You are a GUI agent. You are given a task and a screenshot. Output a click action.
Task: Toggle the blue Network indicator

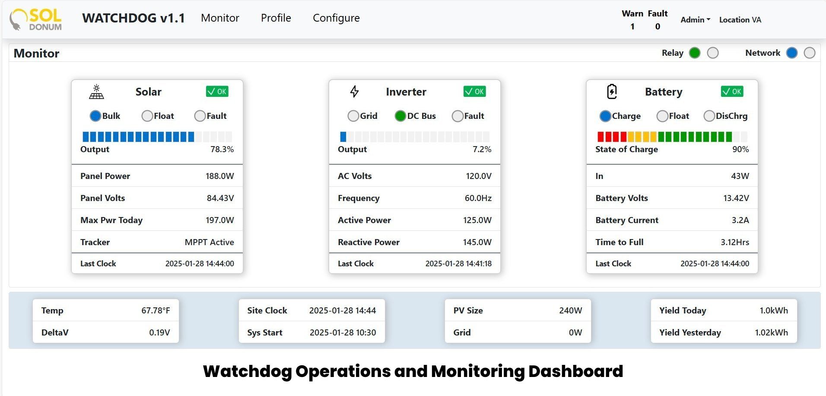792,53
